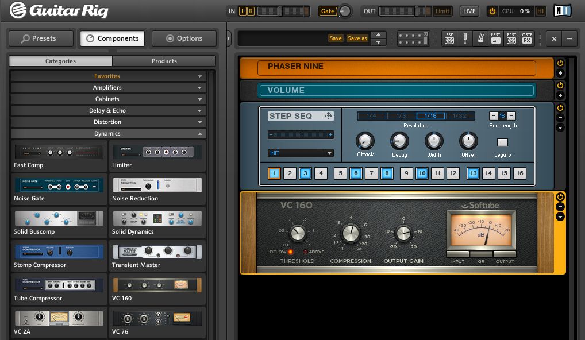585x340 pixels.
Task: Select the VC 160 component thumbnail
Action: 157,285
